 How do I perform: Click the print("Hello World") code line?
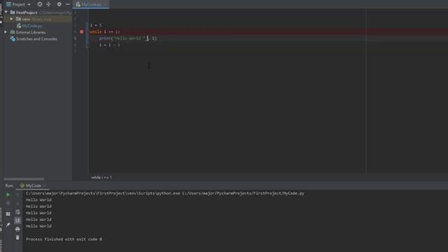point(127,38)
